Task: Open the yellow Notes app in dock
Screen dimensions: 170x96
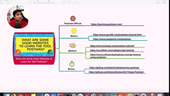Action: (x=33, y=95)
